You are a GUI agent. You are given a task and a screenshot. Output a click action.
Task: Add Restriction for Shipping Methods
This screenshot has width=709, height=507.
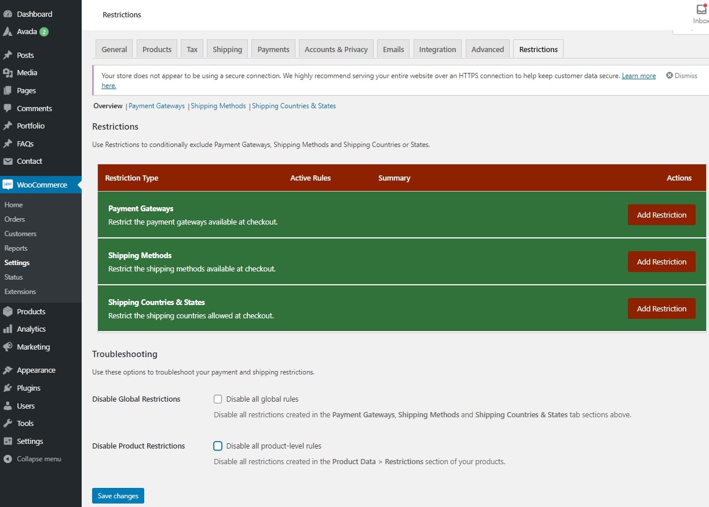tap(662, 262)
